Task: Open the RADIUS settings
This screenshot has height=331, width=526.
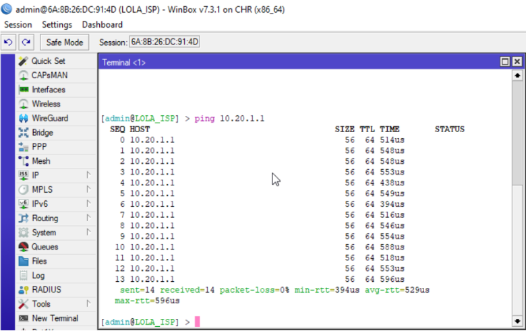Action: click(x=46, y=289)
